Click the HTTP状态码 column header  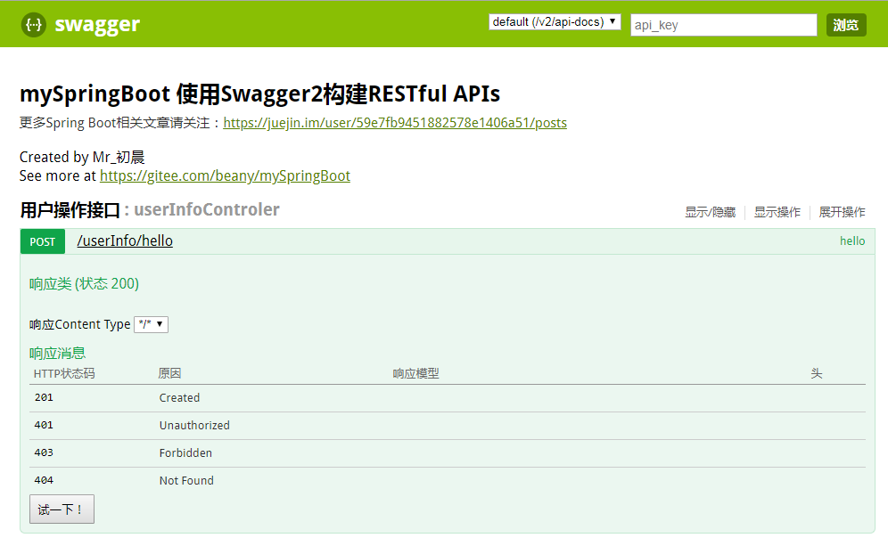63,373
